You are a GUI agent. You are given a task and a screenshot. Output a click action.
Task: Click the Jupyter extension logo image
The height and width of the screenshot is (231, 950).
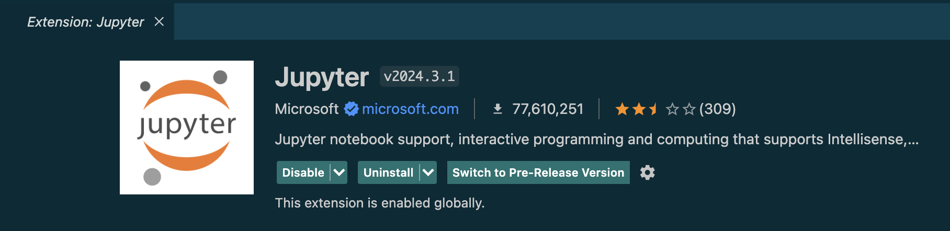187,128
